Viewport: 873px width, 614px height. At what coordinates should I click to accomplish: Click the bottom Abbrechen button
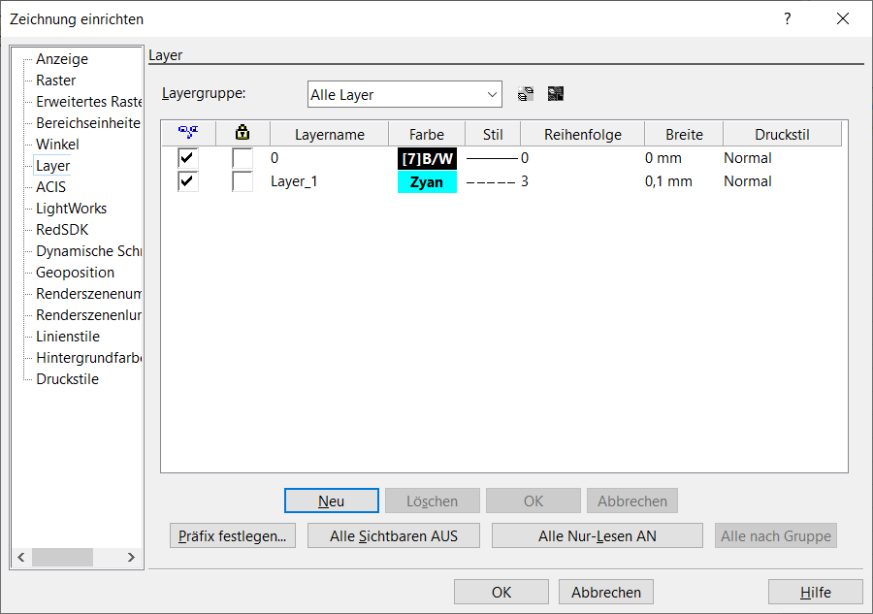tap(605, 593)
